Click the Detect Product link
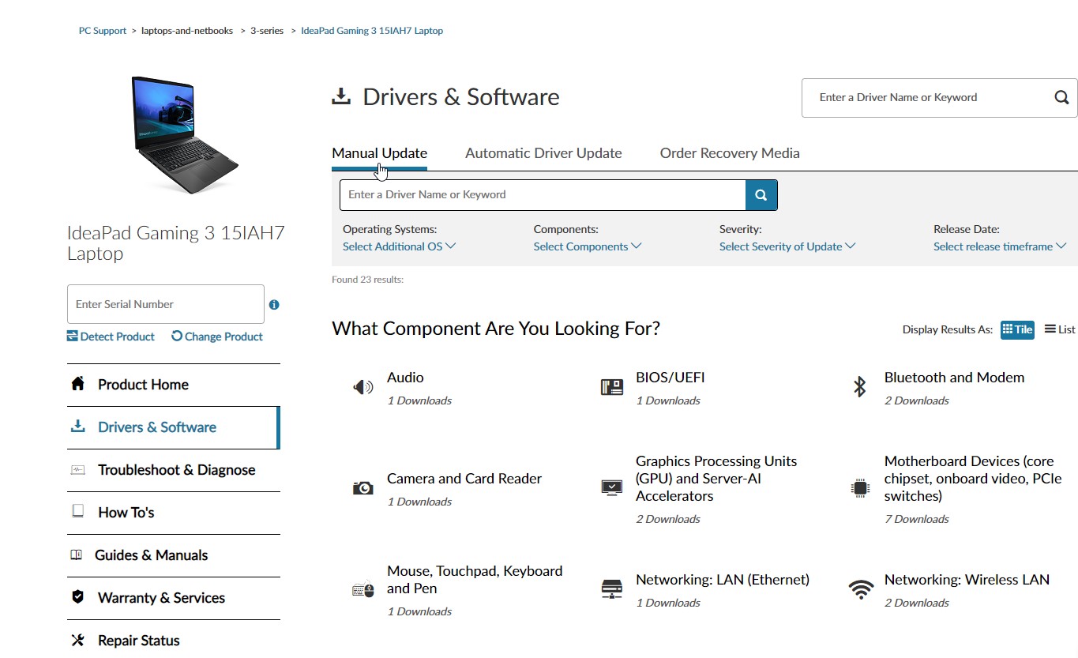 coord(111,337)
